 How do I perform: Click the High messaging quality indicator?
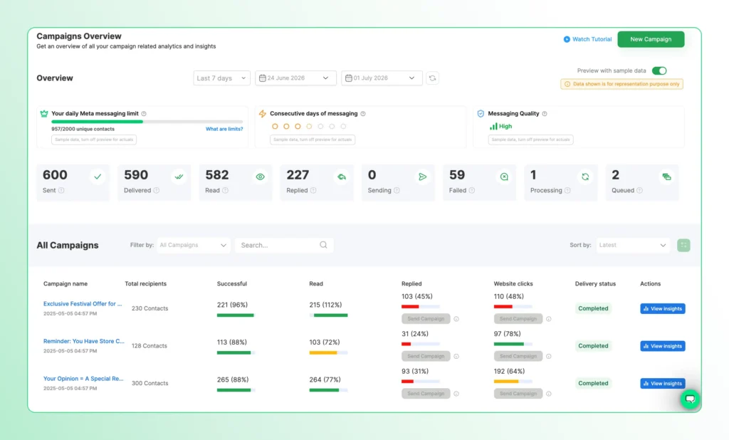click(x=500, y=126)
